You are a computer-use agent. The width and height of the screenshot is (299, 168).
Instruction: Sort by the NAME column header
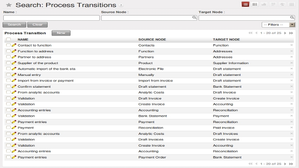pos(23,39)
